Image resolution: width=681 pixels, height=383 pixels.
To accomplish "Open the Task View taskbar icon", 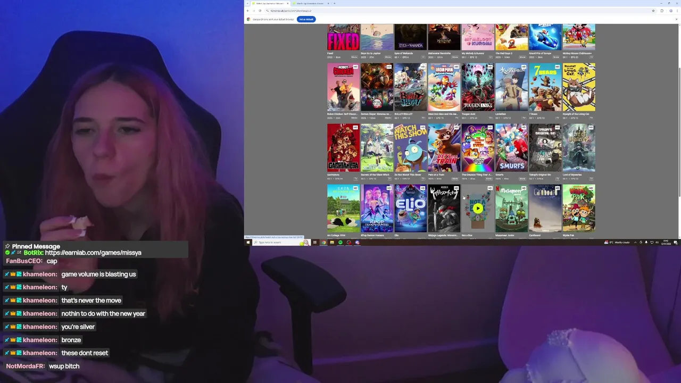I will 314,243.
